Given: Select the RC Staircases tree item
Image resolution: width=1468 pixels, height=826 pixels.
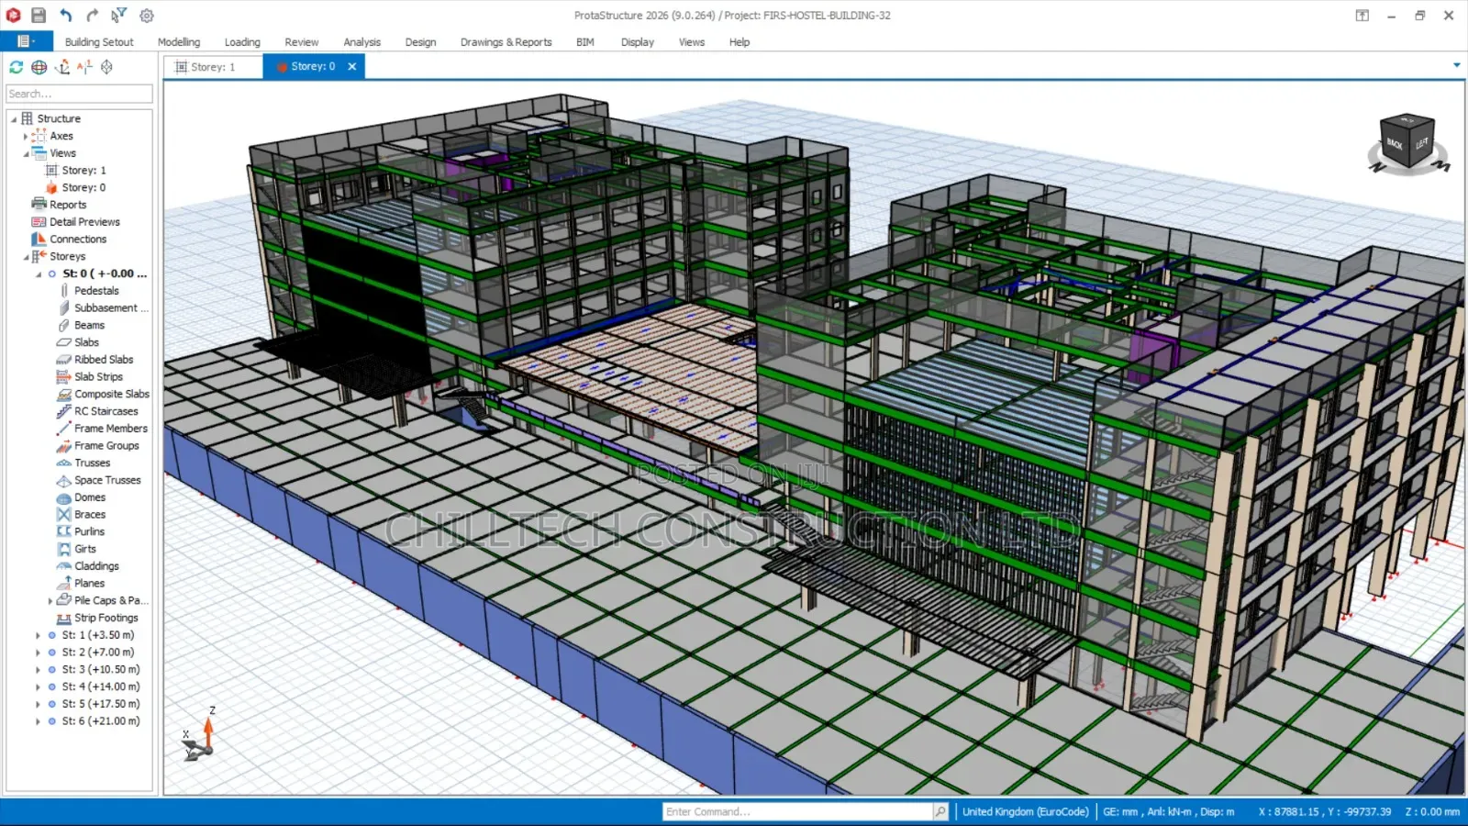Looking at the screenshot, I should tap(106, 411).
